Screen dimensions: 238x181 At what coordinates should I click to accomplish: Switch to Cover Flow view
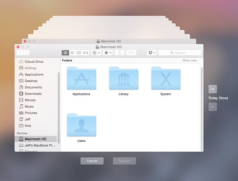86,53
